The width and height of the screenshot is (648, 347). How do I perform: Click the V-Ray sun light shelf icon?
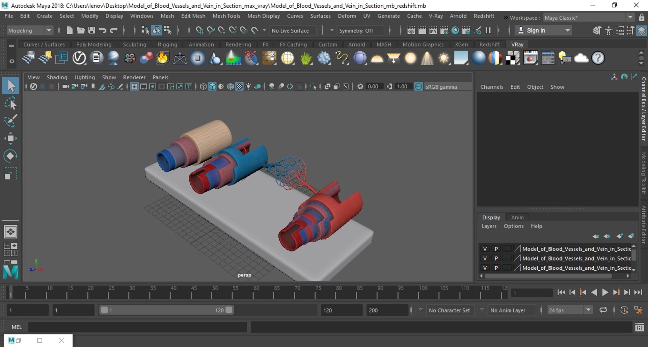pyautogui.click(x=444, y=58)
